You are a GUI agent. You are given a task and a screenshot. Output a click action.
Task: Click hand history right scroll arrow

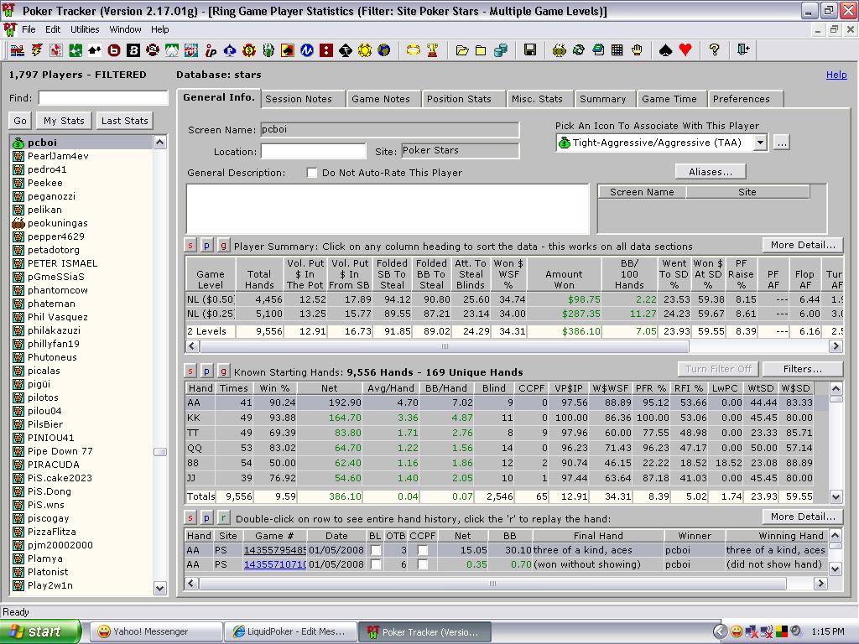coord(820,584)
